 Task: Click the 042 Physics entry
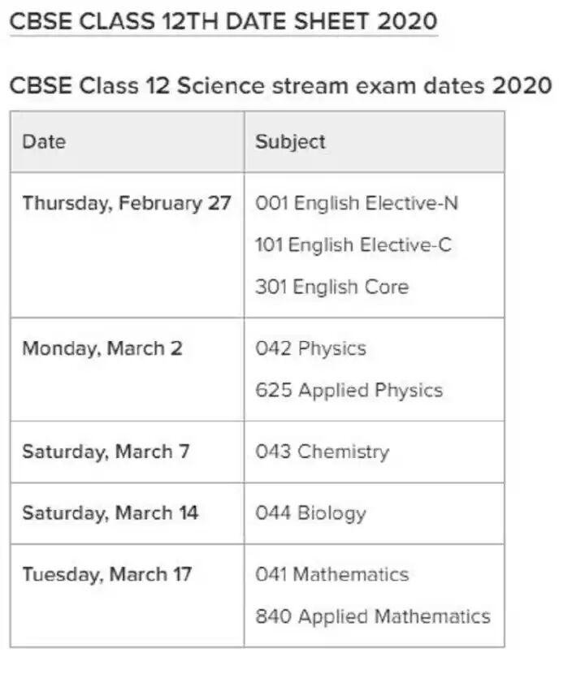tap(310, 348)
